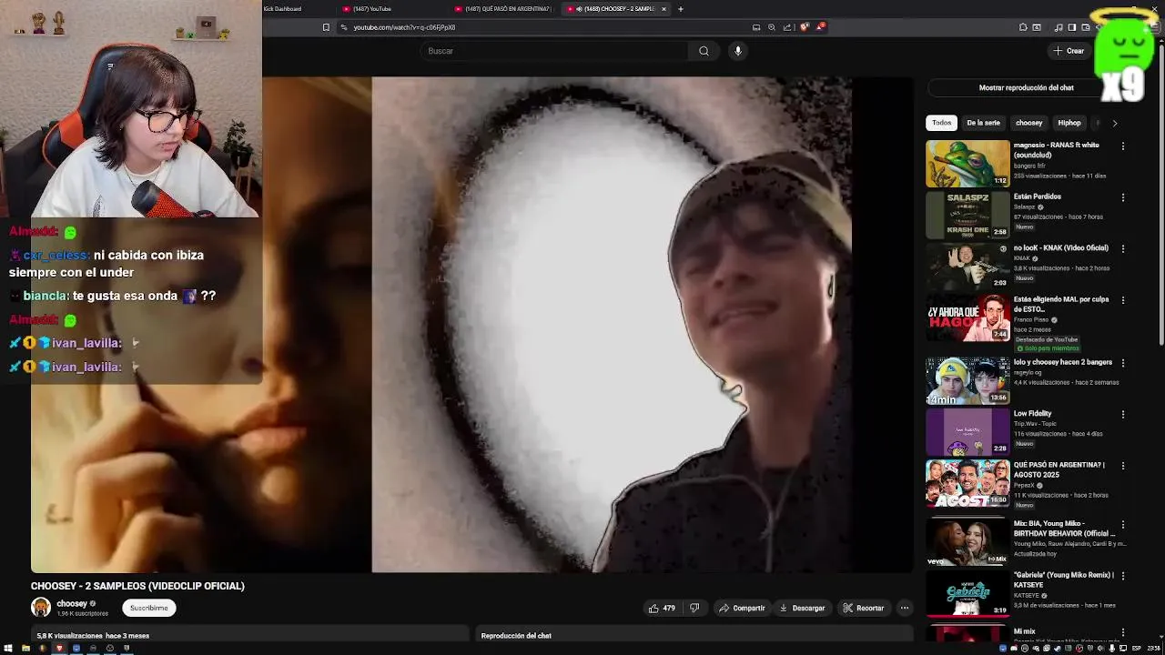The width and height of the screenshot is (1165, 655).
Task: Open options for lolo y choosey video
Action: point(1123,363)
